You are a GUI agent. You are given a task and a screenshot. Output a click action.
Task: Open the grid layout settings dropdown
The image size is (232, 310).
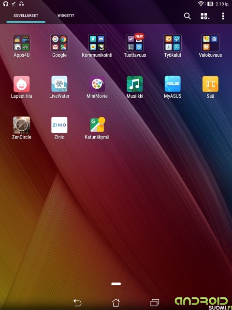205,16
